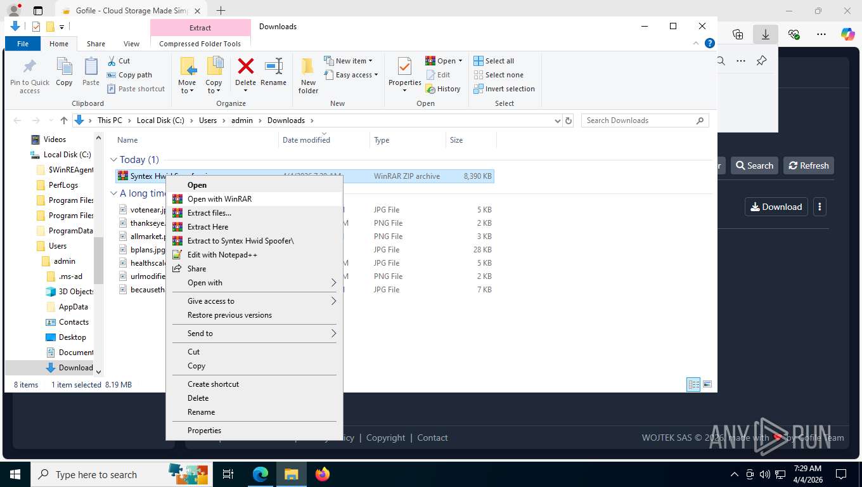
Task: Click Users in the address breadcrumb
Action: (x=208, y=120)
